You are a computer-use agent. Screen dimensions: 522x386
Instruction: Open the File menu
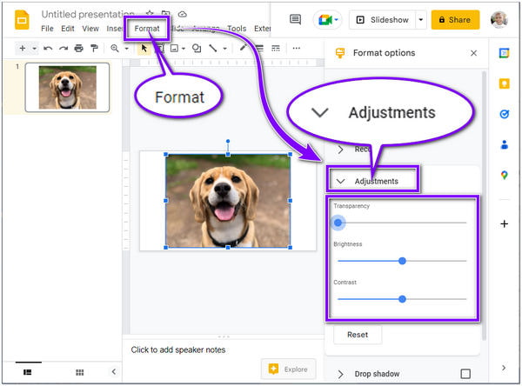(47, 29)
